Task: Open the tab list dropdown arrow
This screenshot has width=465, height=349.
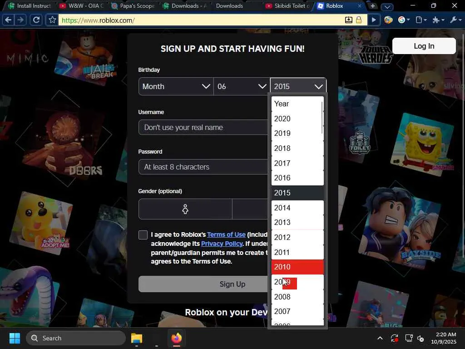Action: pos(387,6)
